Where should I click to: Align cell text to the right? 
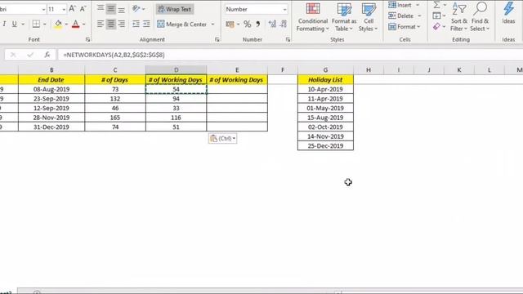pos(122,24)
